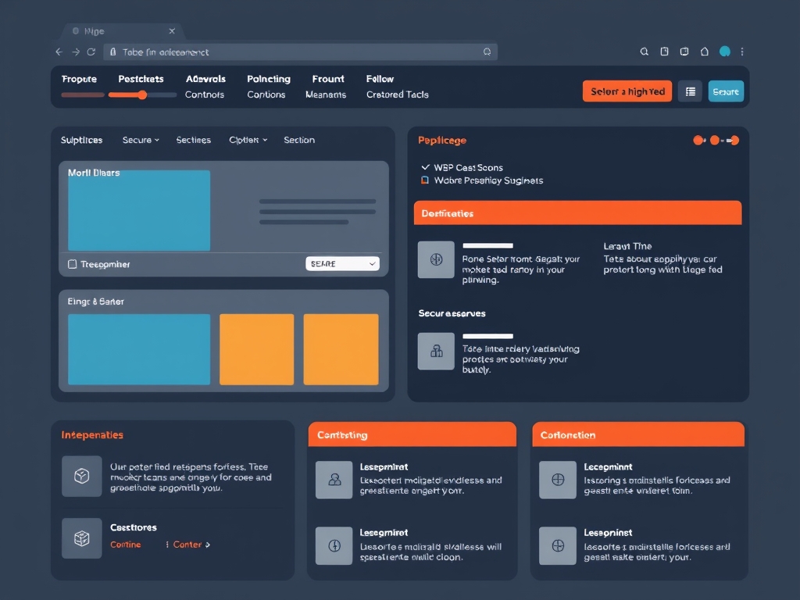800x600 pixels.
Task: Toggle the WBP Cast Scons checkmark
Action: 425,167
